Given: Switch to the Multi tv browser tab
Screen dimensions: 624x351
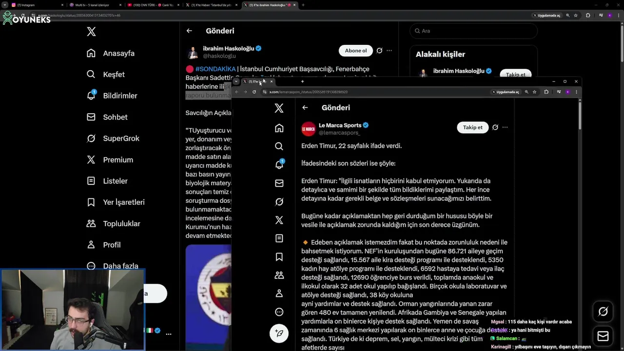Looking at the screenshot, I should 96,5.
